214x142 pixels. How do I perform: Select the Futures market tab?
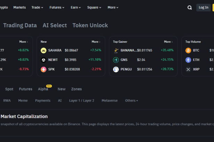pyautogui.click(x=26, y=89)
